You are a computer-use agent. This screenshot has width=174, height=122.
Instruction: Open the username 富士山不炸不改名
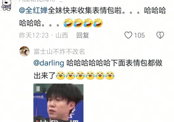[59, 52]
